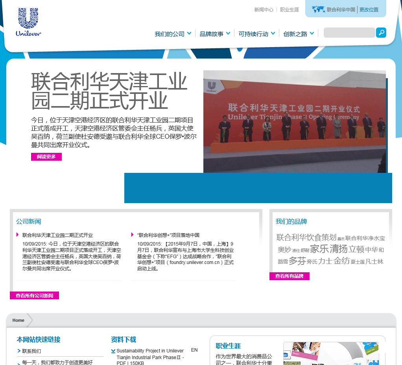Image resolution: width=402 pixels, height=365 pixels.
Task: Click the Unilever logo
Action: pyautogui.click(x=28, y=22)
